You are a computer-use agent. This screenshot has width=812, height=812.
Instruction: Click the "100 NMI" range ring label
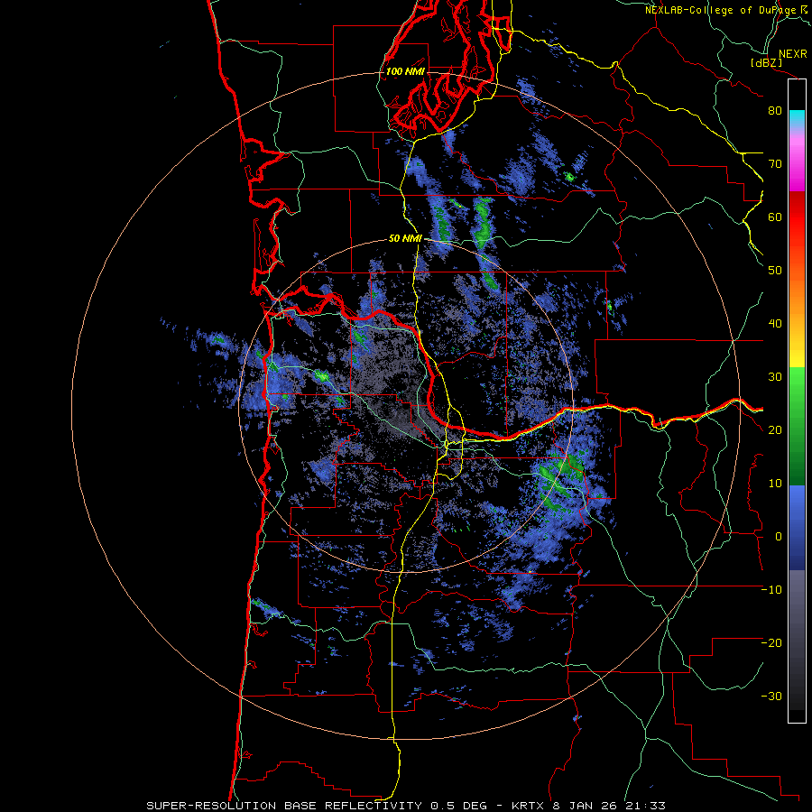405,71
